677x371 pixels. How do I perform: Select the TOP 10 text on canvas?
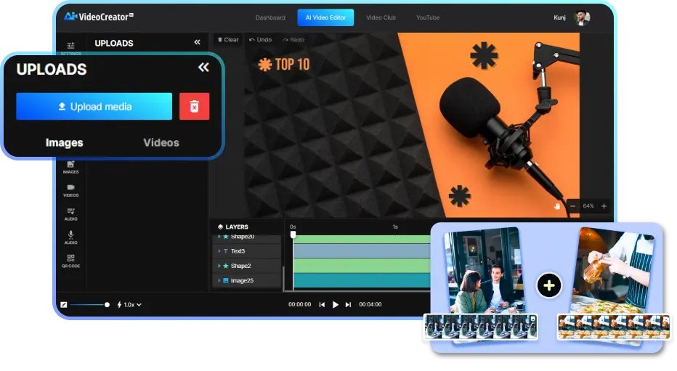(292, 65)
